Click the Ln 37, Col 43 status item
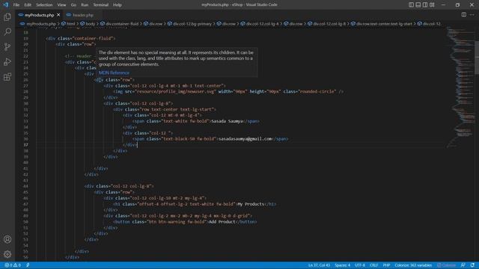The height and width of the screenshot is (269, 479). point(319,265)
